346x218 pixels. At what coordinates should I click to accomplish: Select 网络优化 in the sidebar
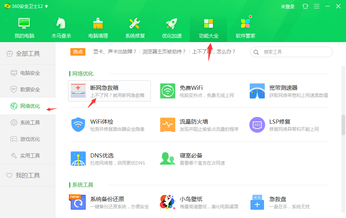tap(28, 106)
